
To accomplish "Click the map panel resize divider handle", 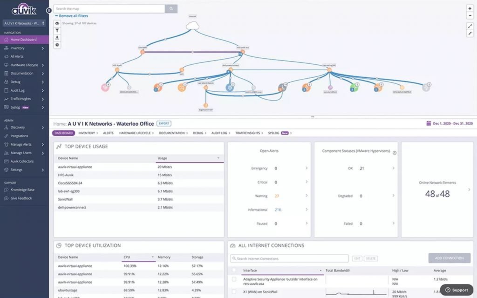I will coord(312,117).
